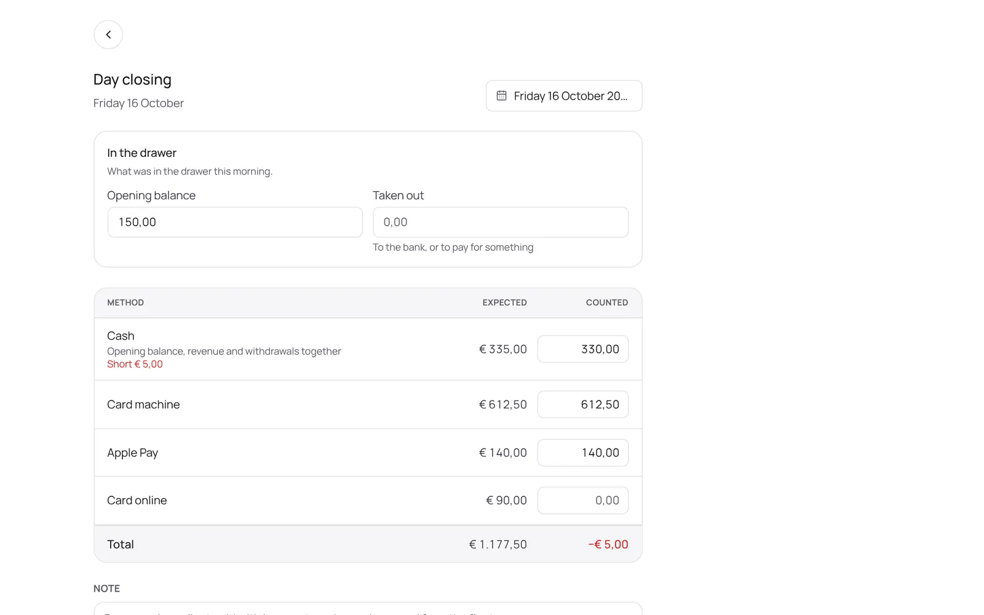The image size is (984, 615).
Task: Click the expected € 612,50 amount
Action: tap(503, 405)
